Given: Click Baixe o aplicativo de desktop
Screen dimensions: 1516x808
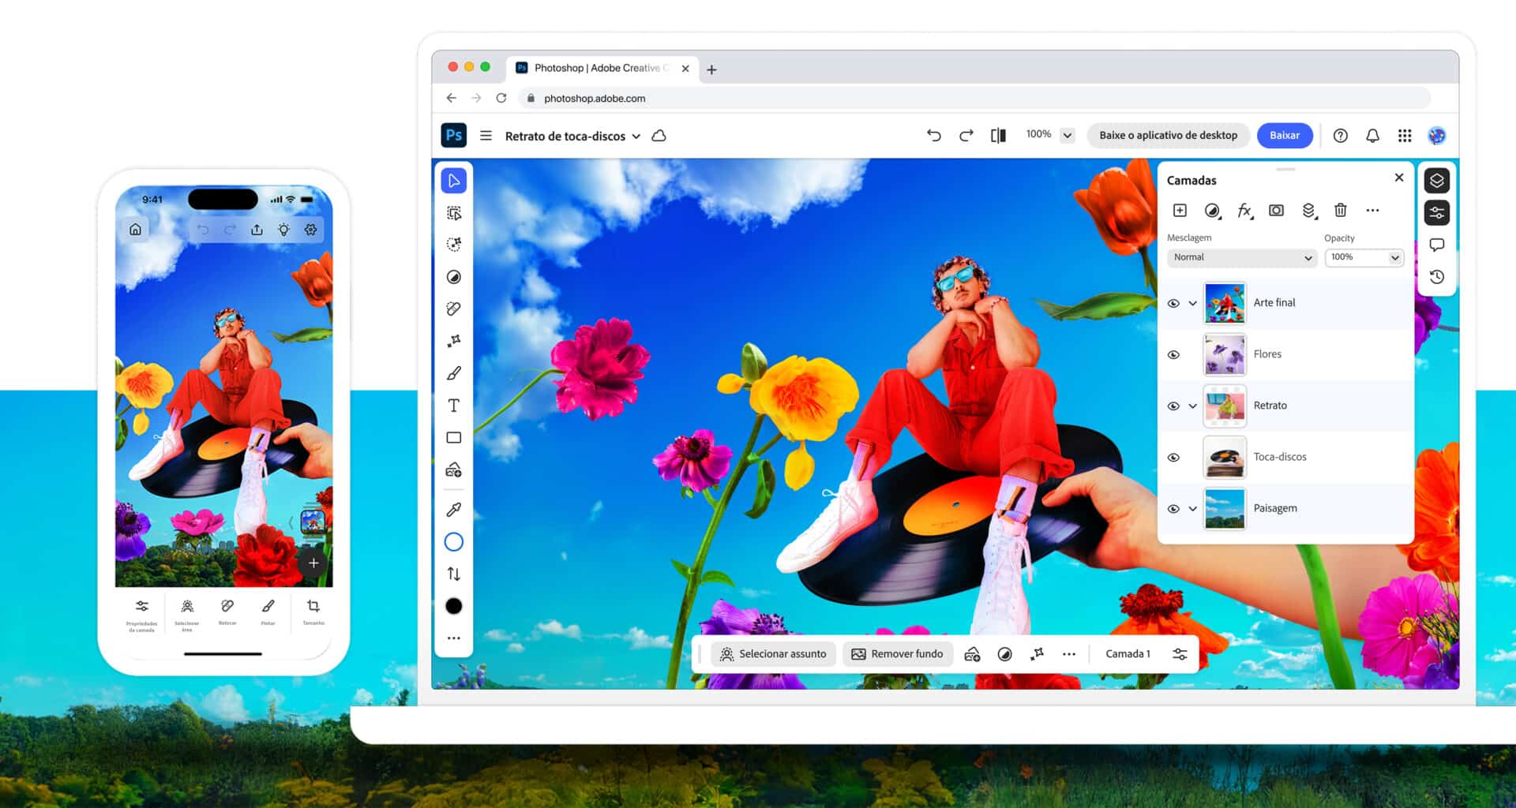Looking at the screenshot, I should (x=1168, y=135).
